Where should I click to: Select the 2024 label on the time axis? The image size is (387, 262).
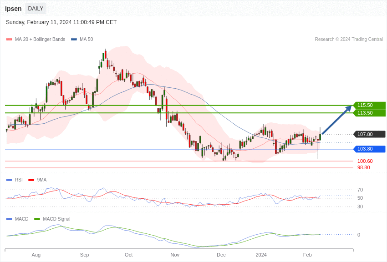point(261,255)
